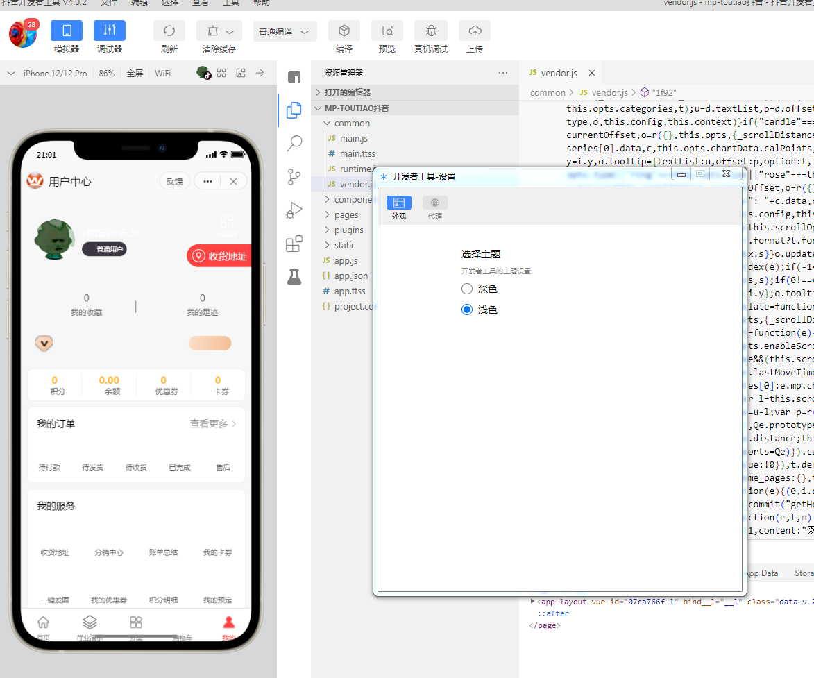Image resolution: width=814 pixels, height=678 pixels.
Task: Click the 上传 upload cloud icon
Action: point(475,31)
